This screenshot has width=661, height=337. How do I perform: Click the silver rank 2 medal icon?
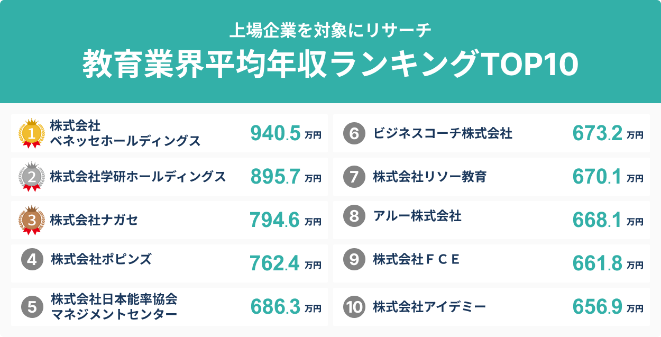tap(31, 177)
